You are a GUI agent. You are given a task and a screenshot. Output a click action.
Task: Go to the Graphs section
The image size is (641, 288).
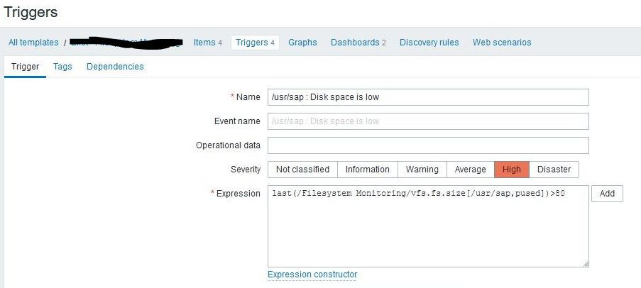[x=302, y=43]
